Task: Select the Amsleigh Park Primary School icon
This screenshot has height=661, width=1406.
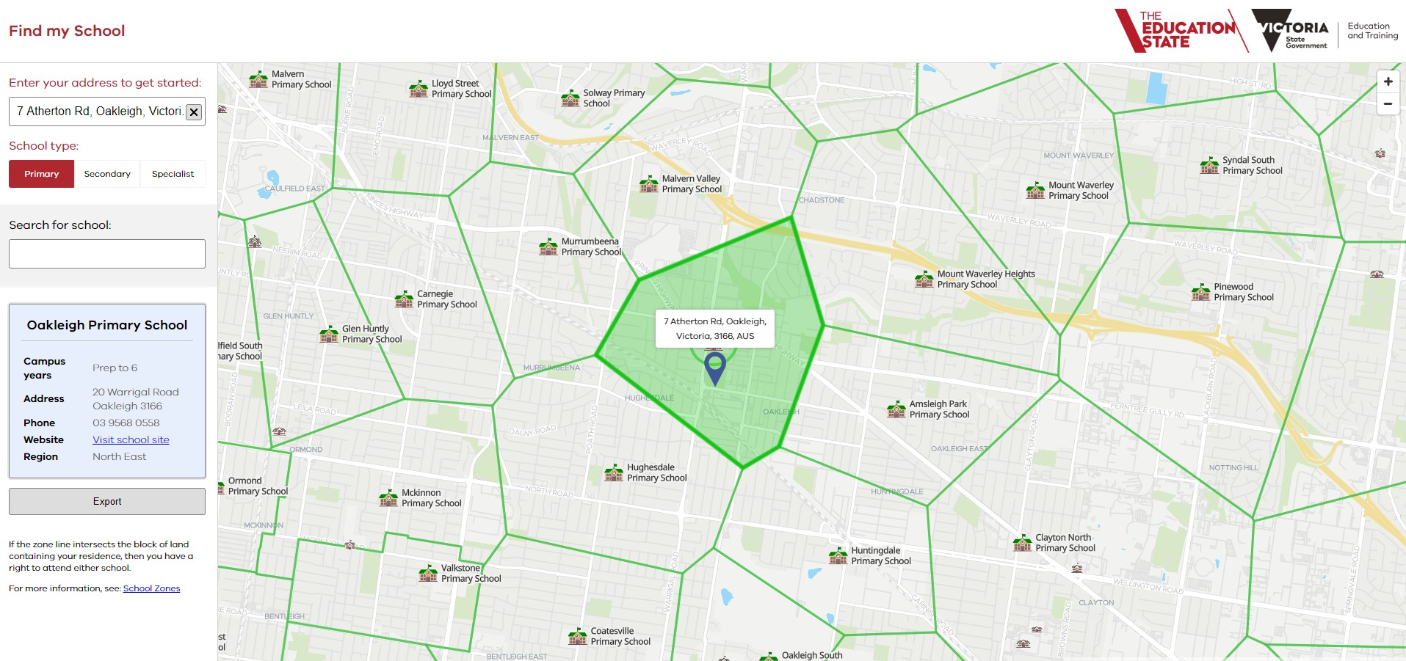Action: tap(896, 409)
